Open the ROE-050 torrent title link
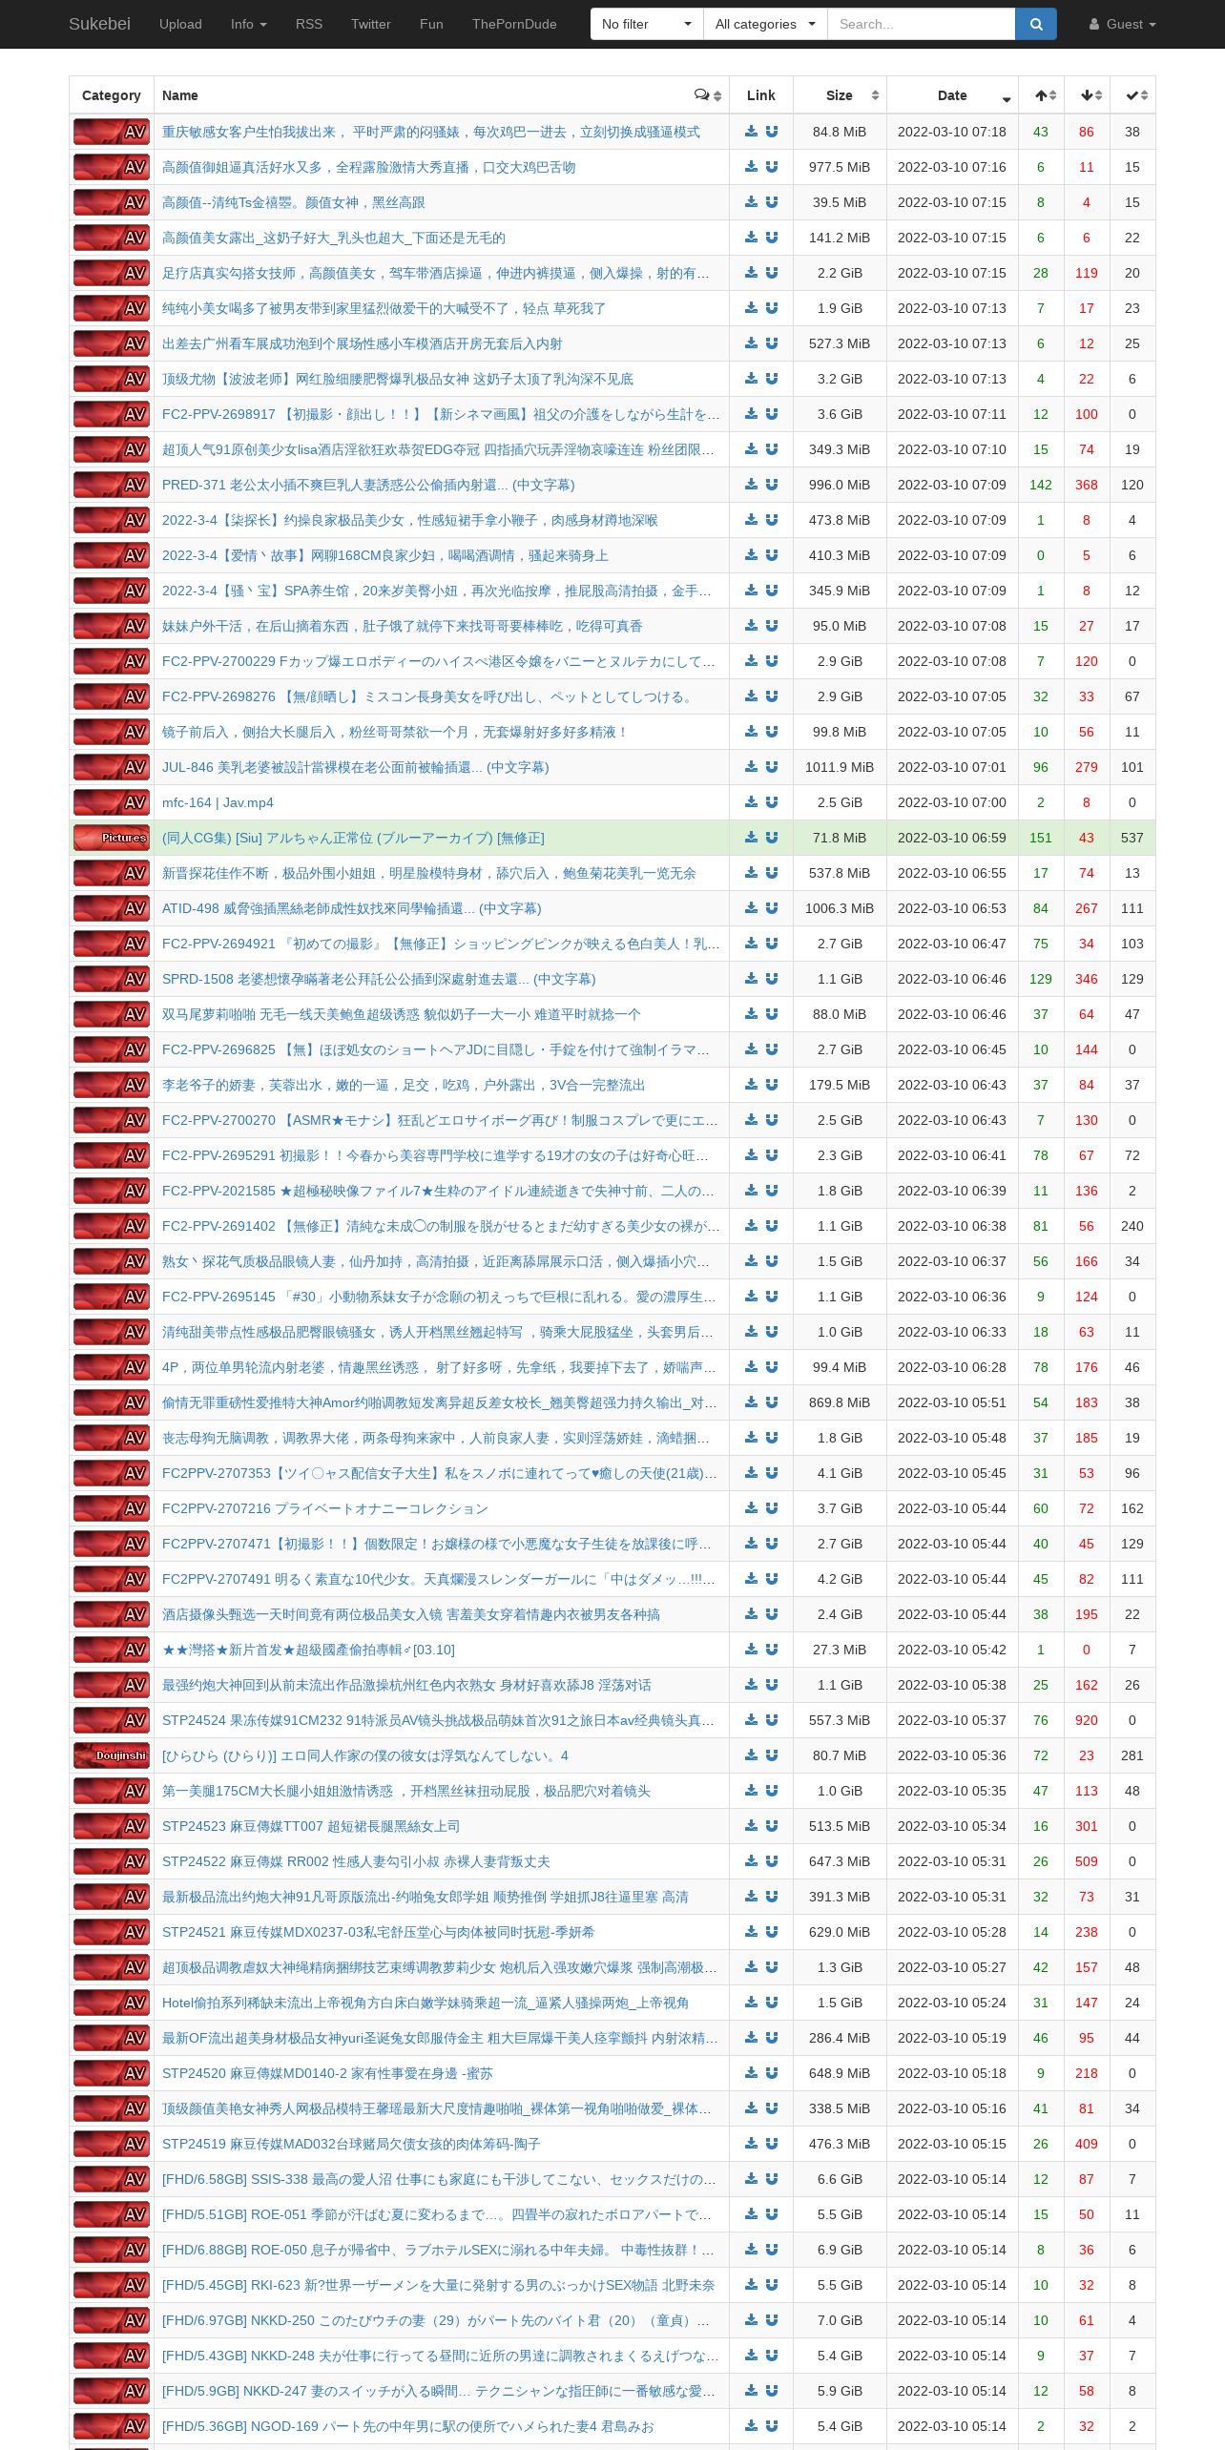Viewport: 1225px width, 2450px height. pos(438,2250)
